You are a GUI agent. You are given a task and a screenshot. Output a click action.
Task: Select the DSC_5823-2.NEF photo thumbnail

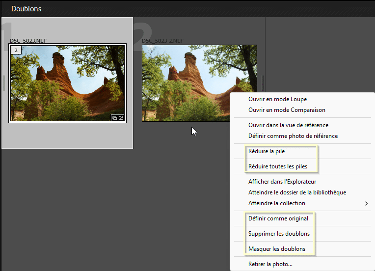[199, 83]
